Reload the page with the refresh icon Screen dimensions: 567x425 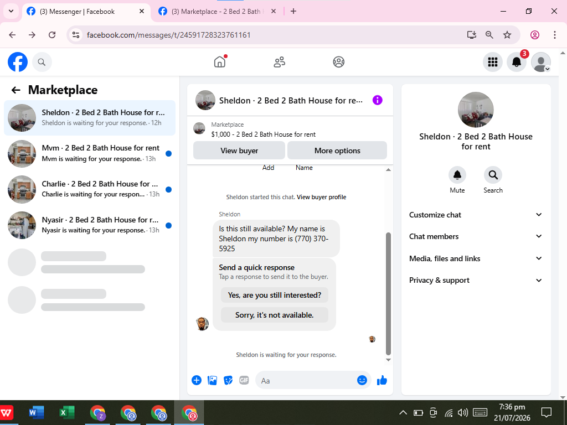52,35
